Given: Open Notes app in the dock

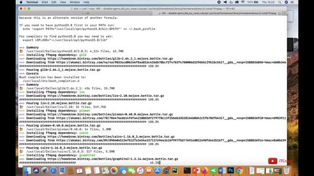Looking at the screenshot, I should tap(88, 171).
